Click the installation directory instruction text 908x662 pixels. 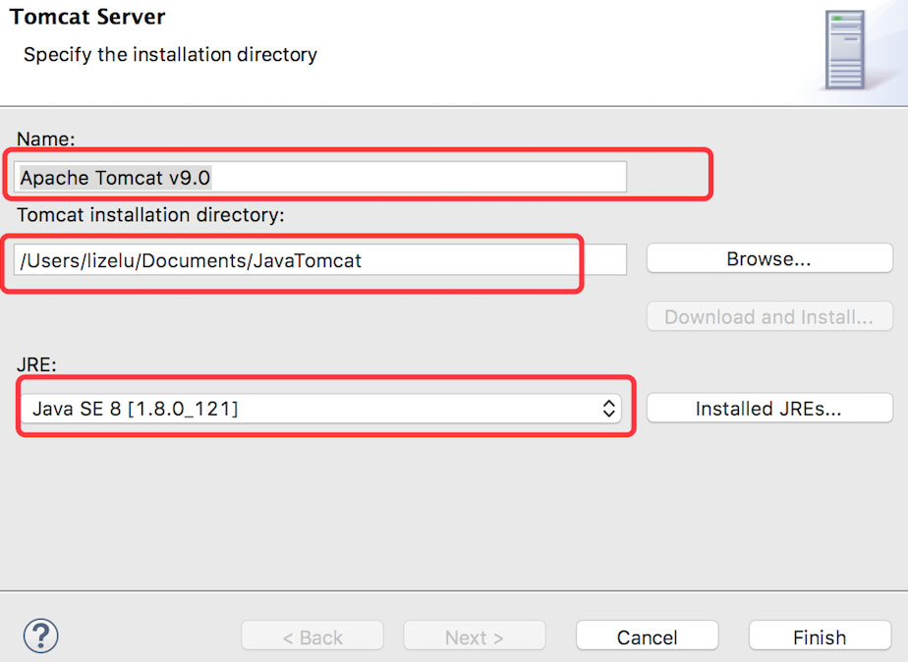[x=169, y=55]
